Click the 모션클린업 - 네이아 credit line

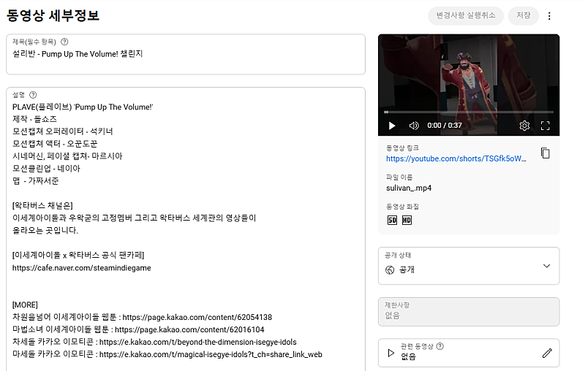coord(46,169)
